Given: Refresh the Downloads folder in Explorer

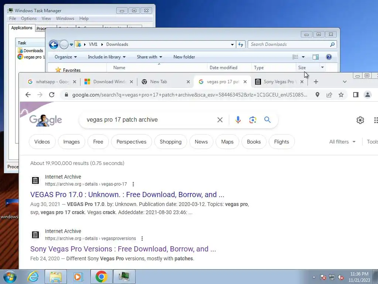Looking at the screenshot, I should 241,44.
